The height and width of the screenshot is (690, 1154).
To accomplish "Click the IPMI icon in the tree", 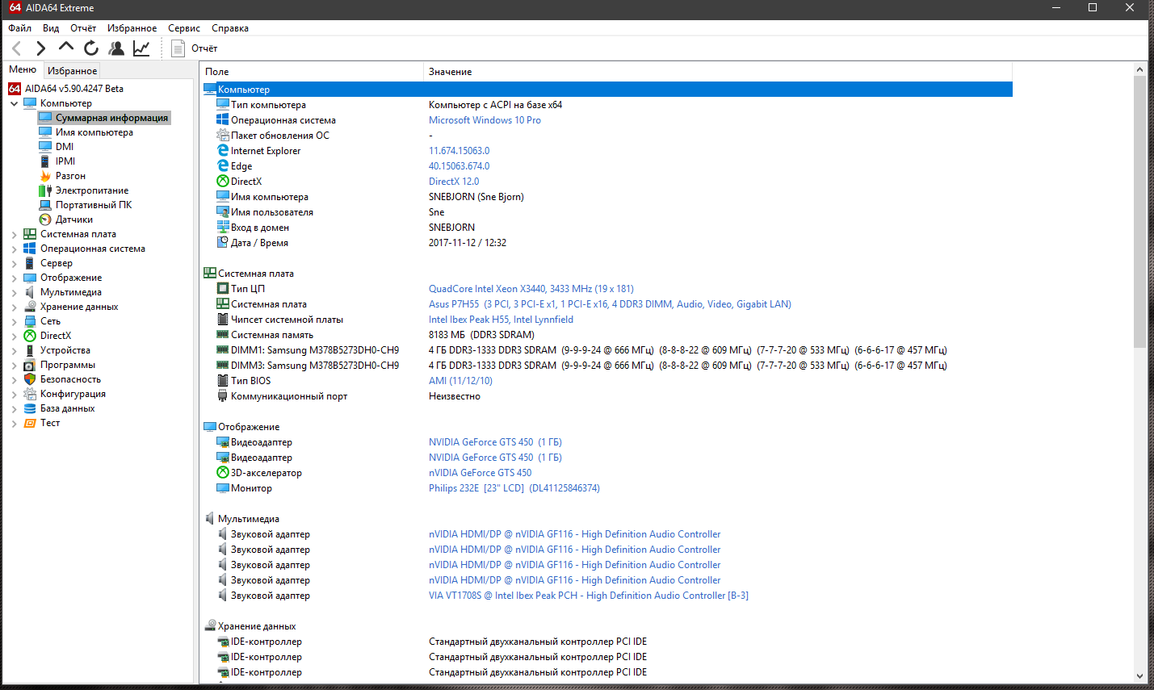I will [x=45, y=161].
